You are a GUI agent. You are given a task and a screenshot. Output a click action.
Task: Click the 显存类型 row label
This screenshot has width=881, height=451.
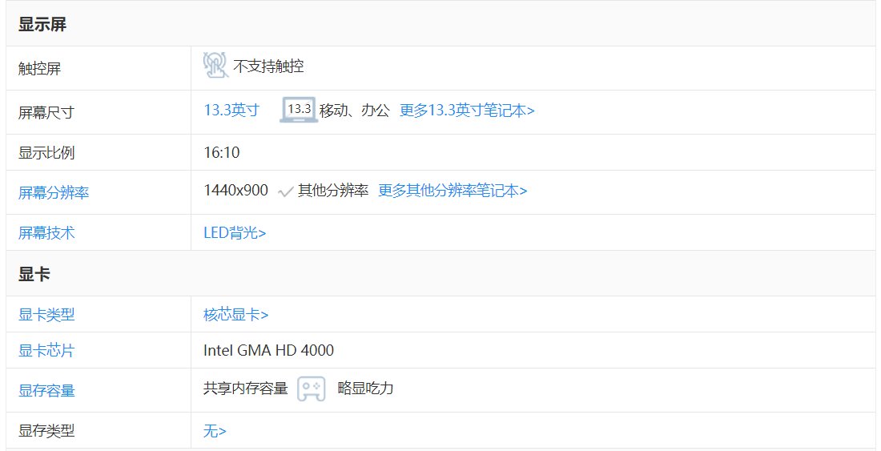pyautogui.click(x=46, y=431)
